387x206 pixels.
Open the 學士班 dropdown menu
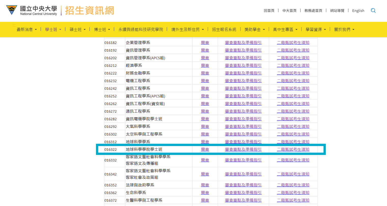pos(53,30)
